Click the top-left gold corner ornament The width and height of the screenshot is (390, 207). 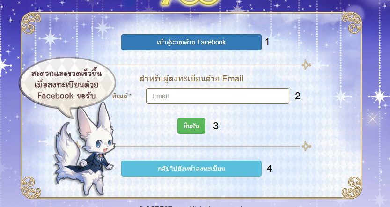(31, 23)
